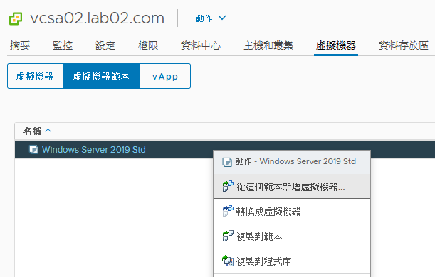Open the Windows Server 2019 Std template link

point(94,149)
